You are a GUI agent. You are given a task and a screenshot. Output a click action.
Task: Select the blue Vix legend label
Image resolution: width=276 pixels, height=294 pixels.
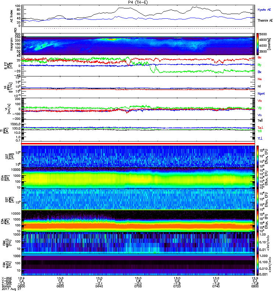[260, 115]
